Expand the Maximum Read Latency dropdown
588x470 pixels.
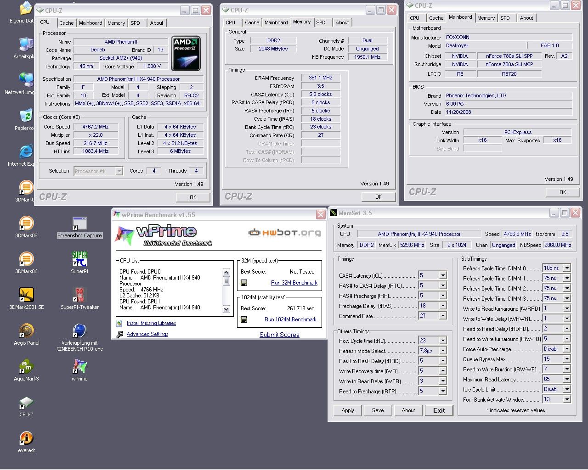pyautogui.click(x=567, y=379)
